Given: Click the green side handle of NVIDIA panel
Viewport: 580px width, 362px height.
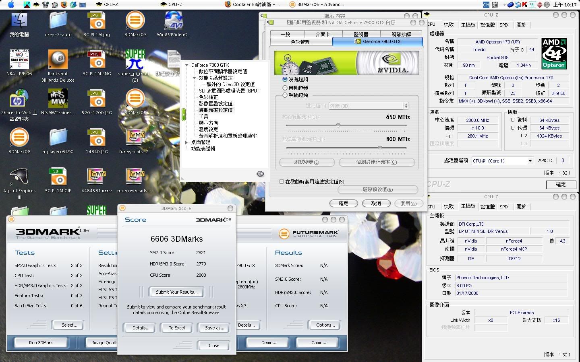Looking at the screenshot, I should [184, 115].
